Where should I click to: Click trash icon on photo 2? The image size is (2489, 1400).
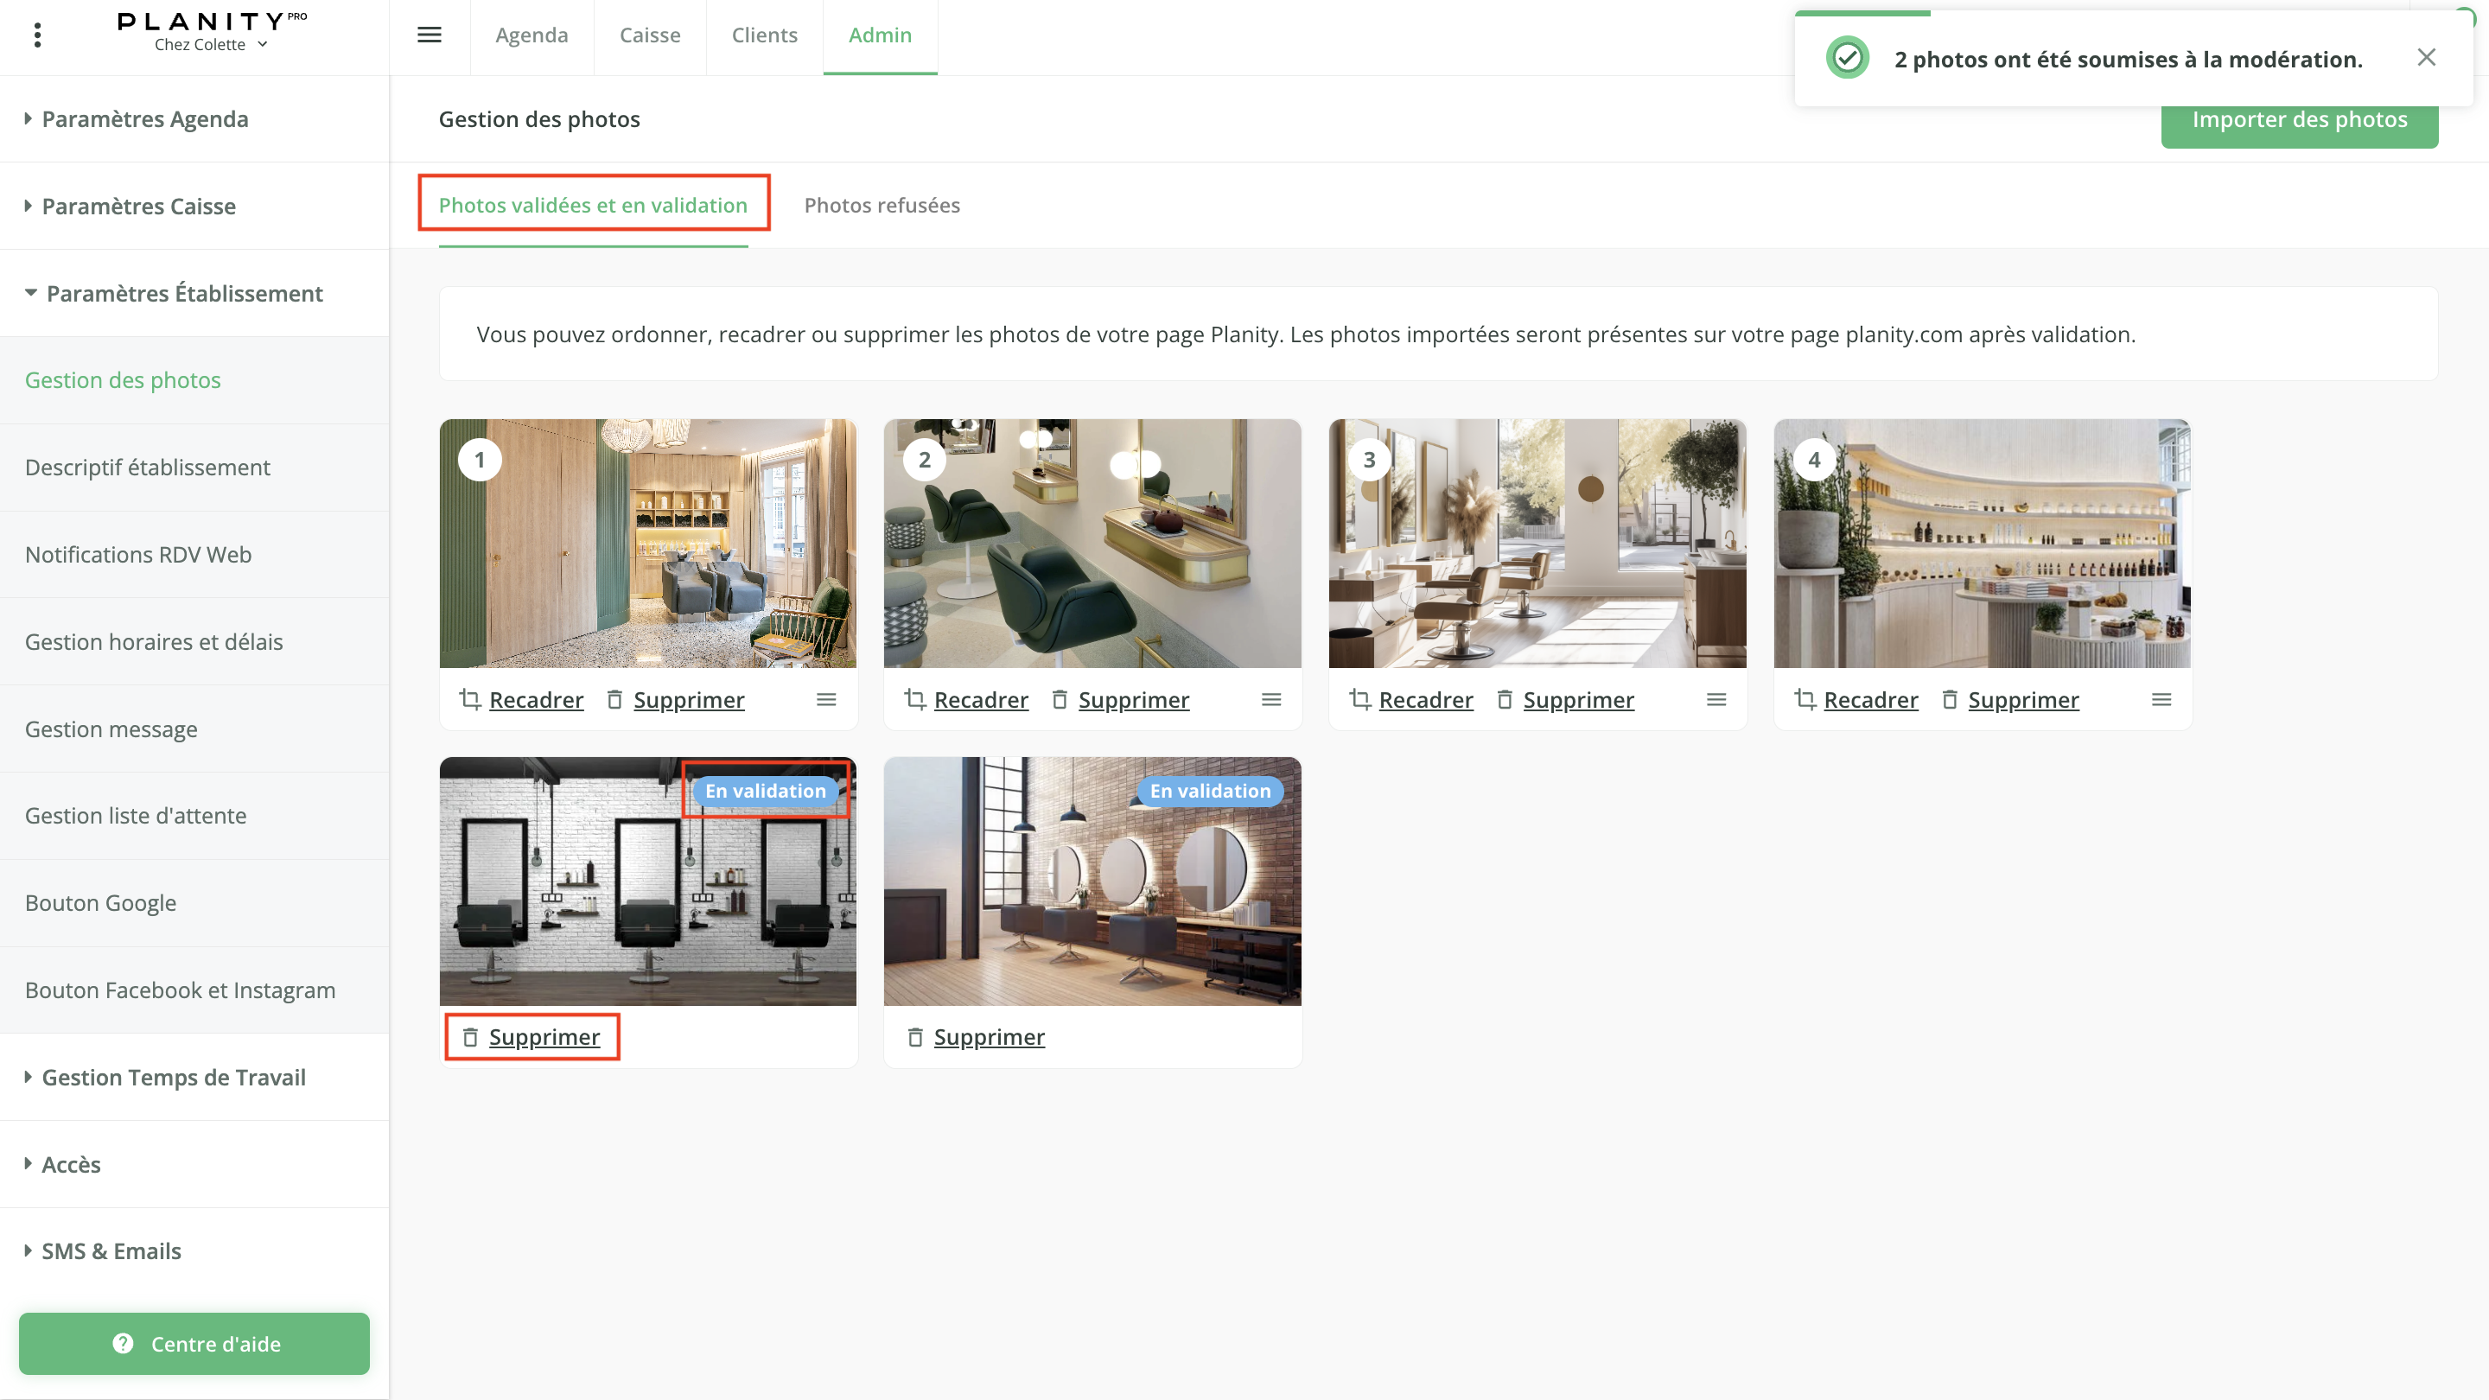click(1059, 699)
